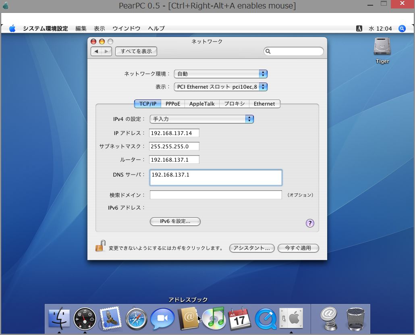
Task: Click the IPv6 を設定... button
Action: (175, 221)
